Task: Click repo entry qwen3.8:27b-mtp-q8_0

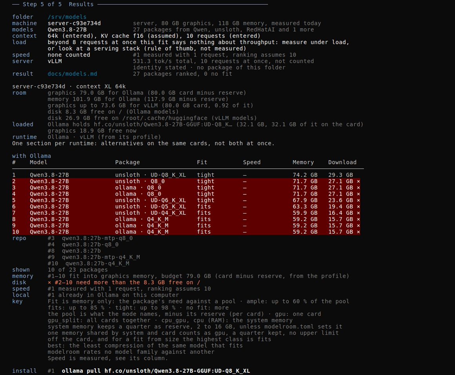Action: [x=97, y=238]
